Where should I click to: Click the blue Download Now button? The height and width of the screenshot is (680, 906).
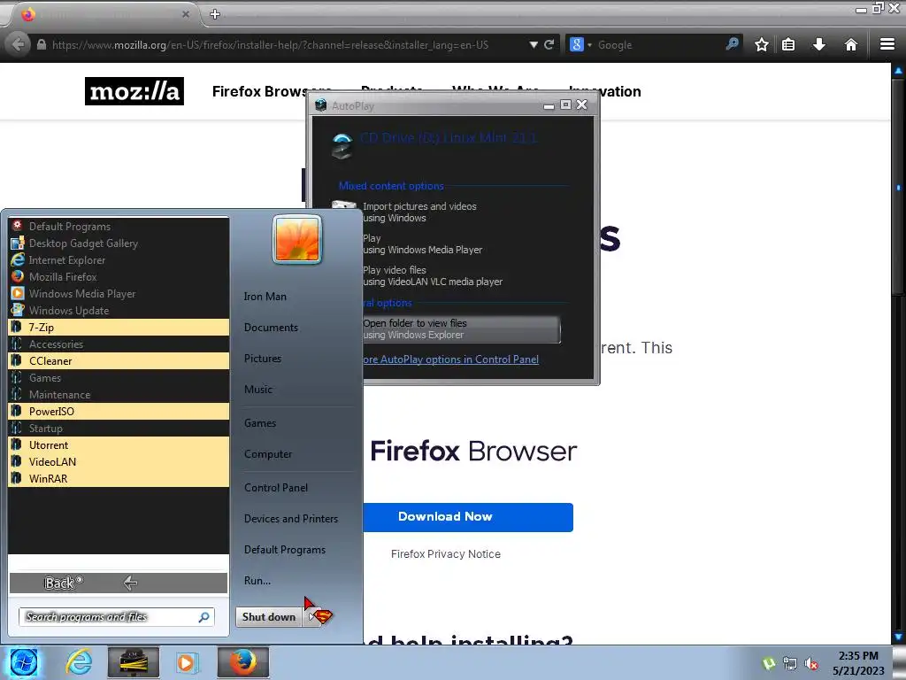pyautogui.click(x=468, y=517)
